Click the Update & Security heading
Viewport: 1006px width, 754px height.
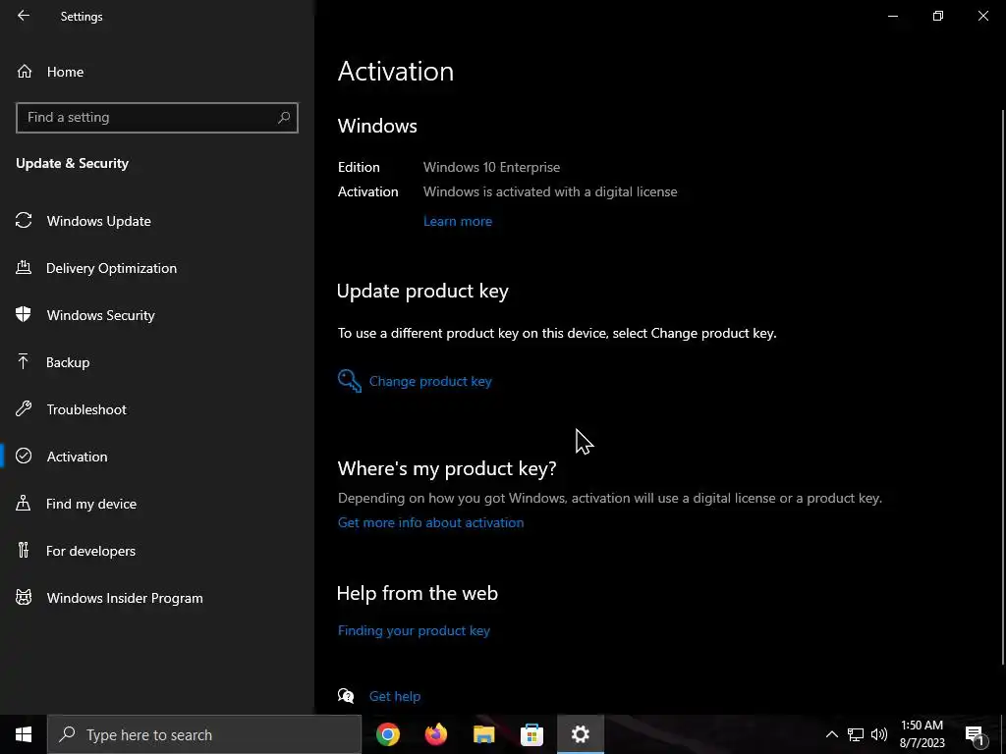pyautogui.click(x=73, y=164)
